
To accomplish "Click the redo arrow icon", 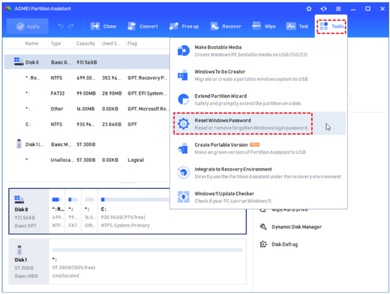I will [71, 26].
